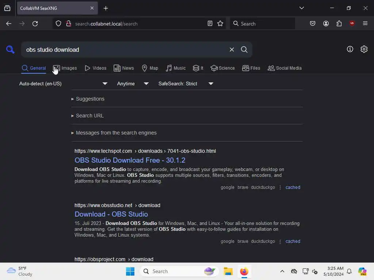
Task: Switch to the It category tab
Action: pos(198,68)
